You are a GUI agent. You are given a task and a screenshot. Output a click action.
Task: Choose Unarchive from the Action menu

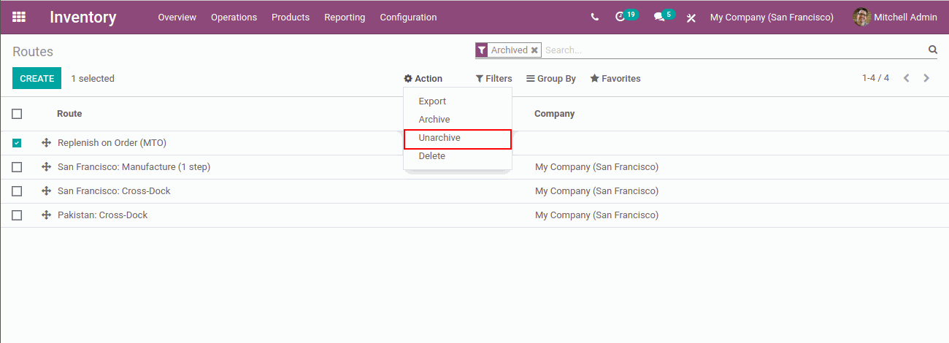439,138
